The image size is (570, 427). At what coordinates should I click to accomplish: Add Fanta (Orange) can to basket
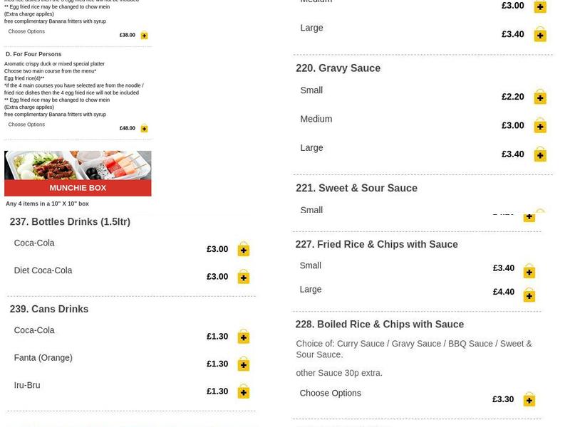click(x=244, y=364)
